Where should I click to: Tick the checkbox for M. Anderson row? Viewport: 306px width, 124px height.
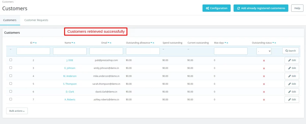pyautogui.click(x=11, y=76)
